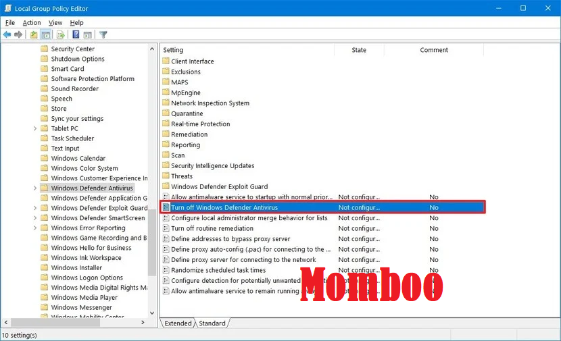Open the Quarantine folder

click(x=187, y=113)
